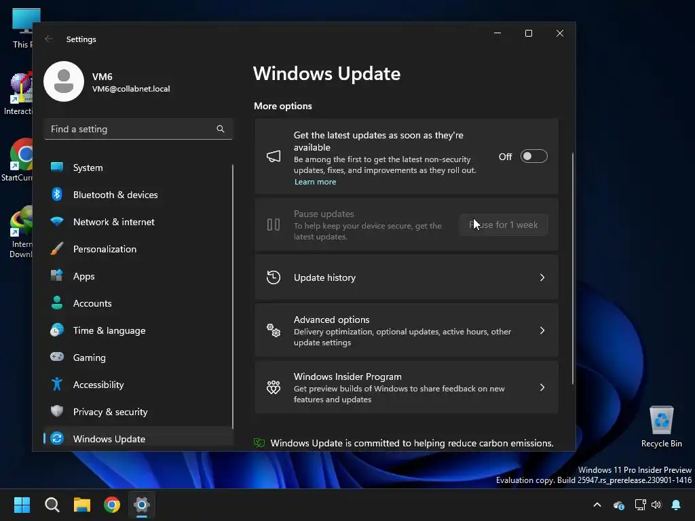Open Time & language settings
This screenshot has height=521, width=695.
(138, 330)
